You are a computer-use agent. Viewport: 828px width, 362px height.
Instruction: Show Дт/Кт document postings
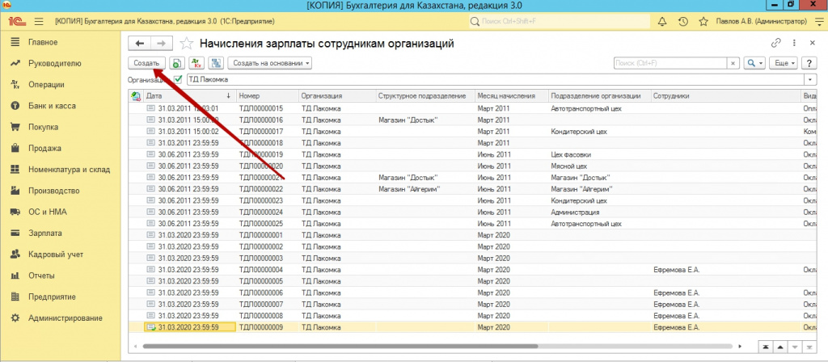click(196, 63)
